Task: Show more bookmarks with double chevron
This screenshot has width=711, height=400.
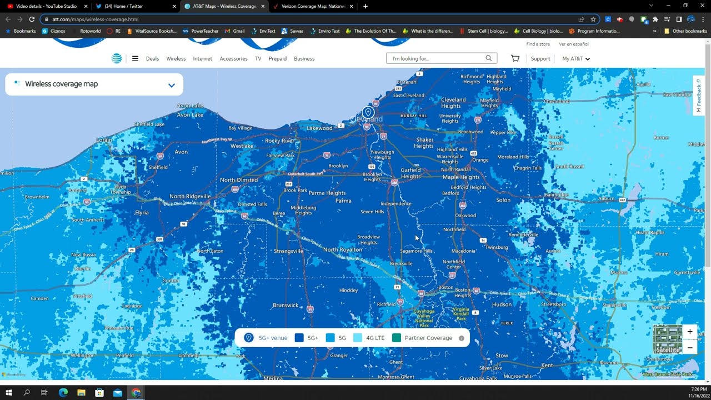Action: 654,31
